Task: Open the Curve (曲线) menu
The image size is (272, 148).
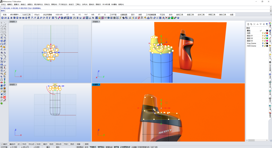Action: tap(23, 4)
